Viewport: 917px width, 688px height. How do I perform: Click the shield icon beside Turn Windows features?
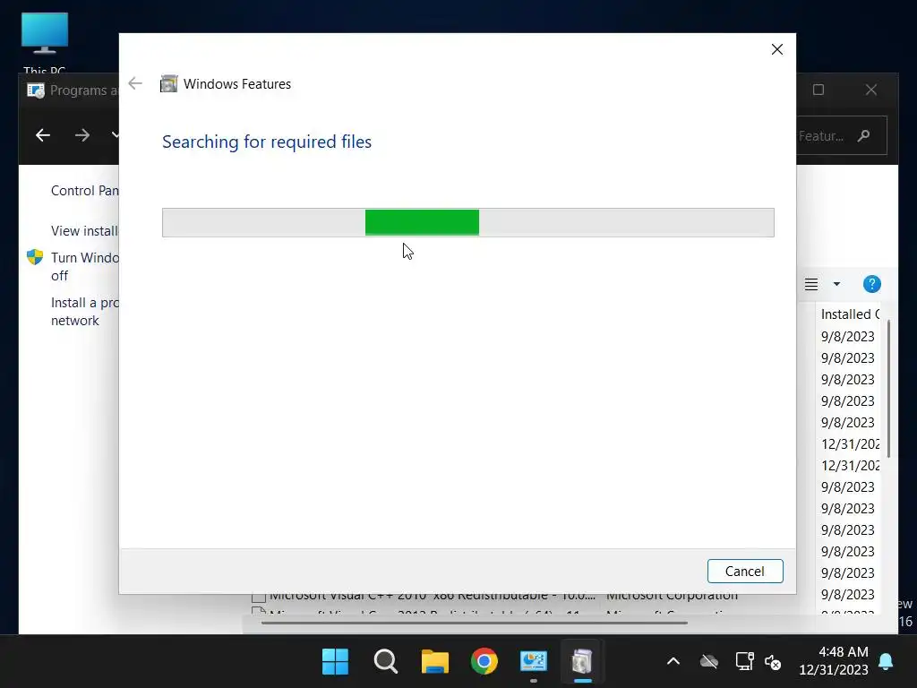pos(35,257)
